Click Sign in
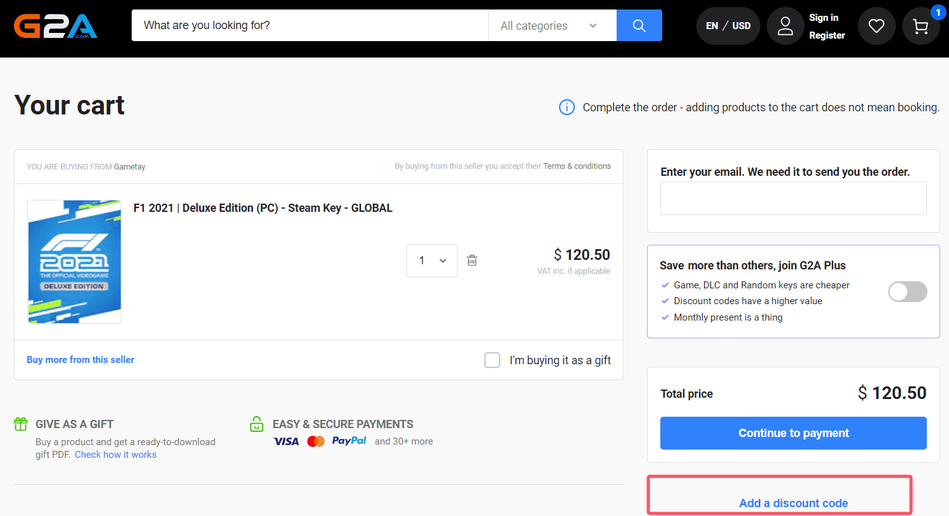The image size is (949, 516). [824, 18]
